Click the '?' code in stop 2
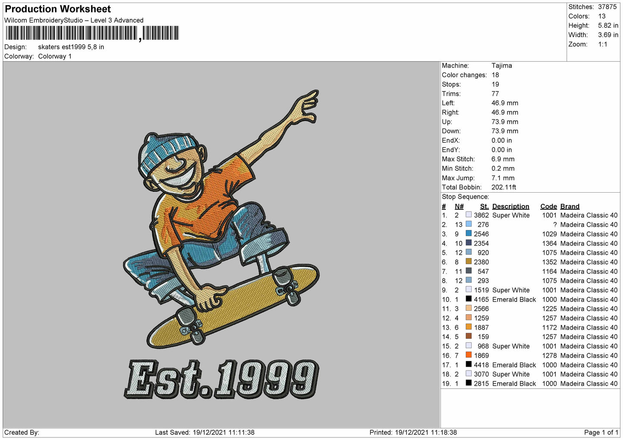Screen dimensions: 623x440 click(x=555, y=225)
